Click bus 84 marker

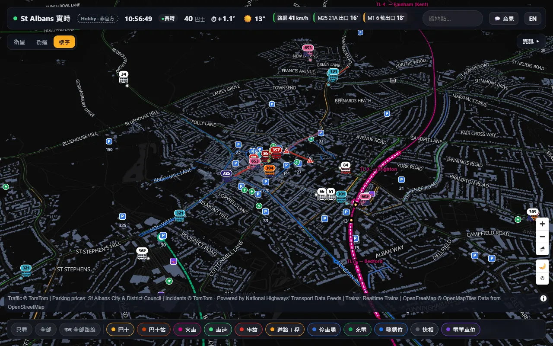coord(345,167)
